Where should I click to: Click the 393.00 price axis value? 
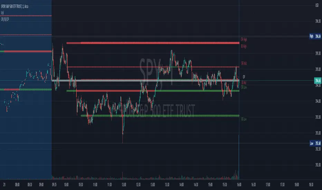318,133
